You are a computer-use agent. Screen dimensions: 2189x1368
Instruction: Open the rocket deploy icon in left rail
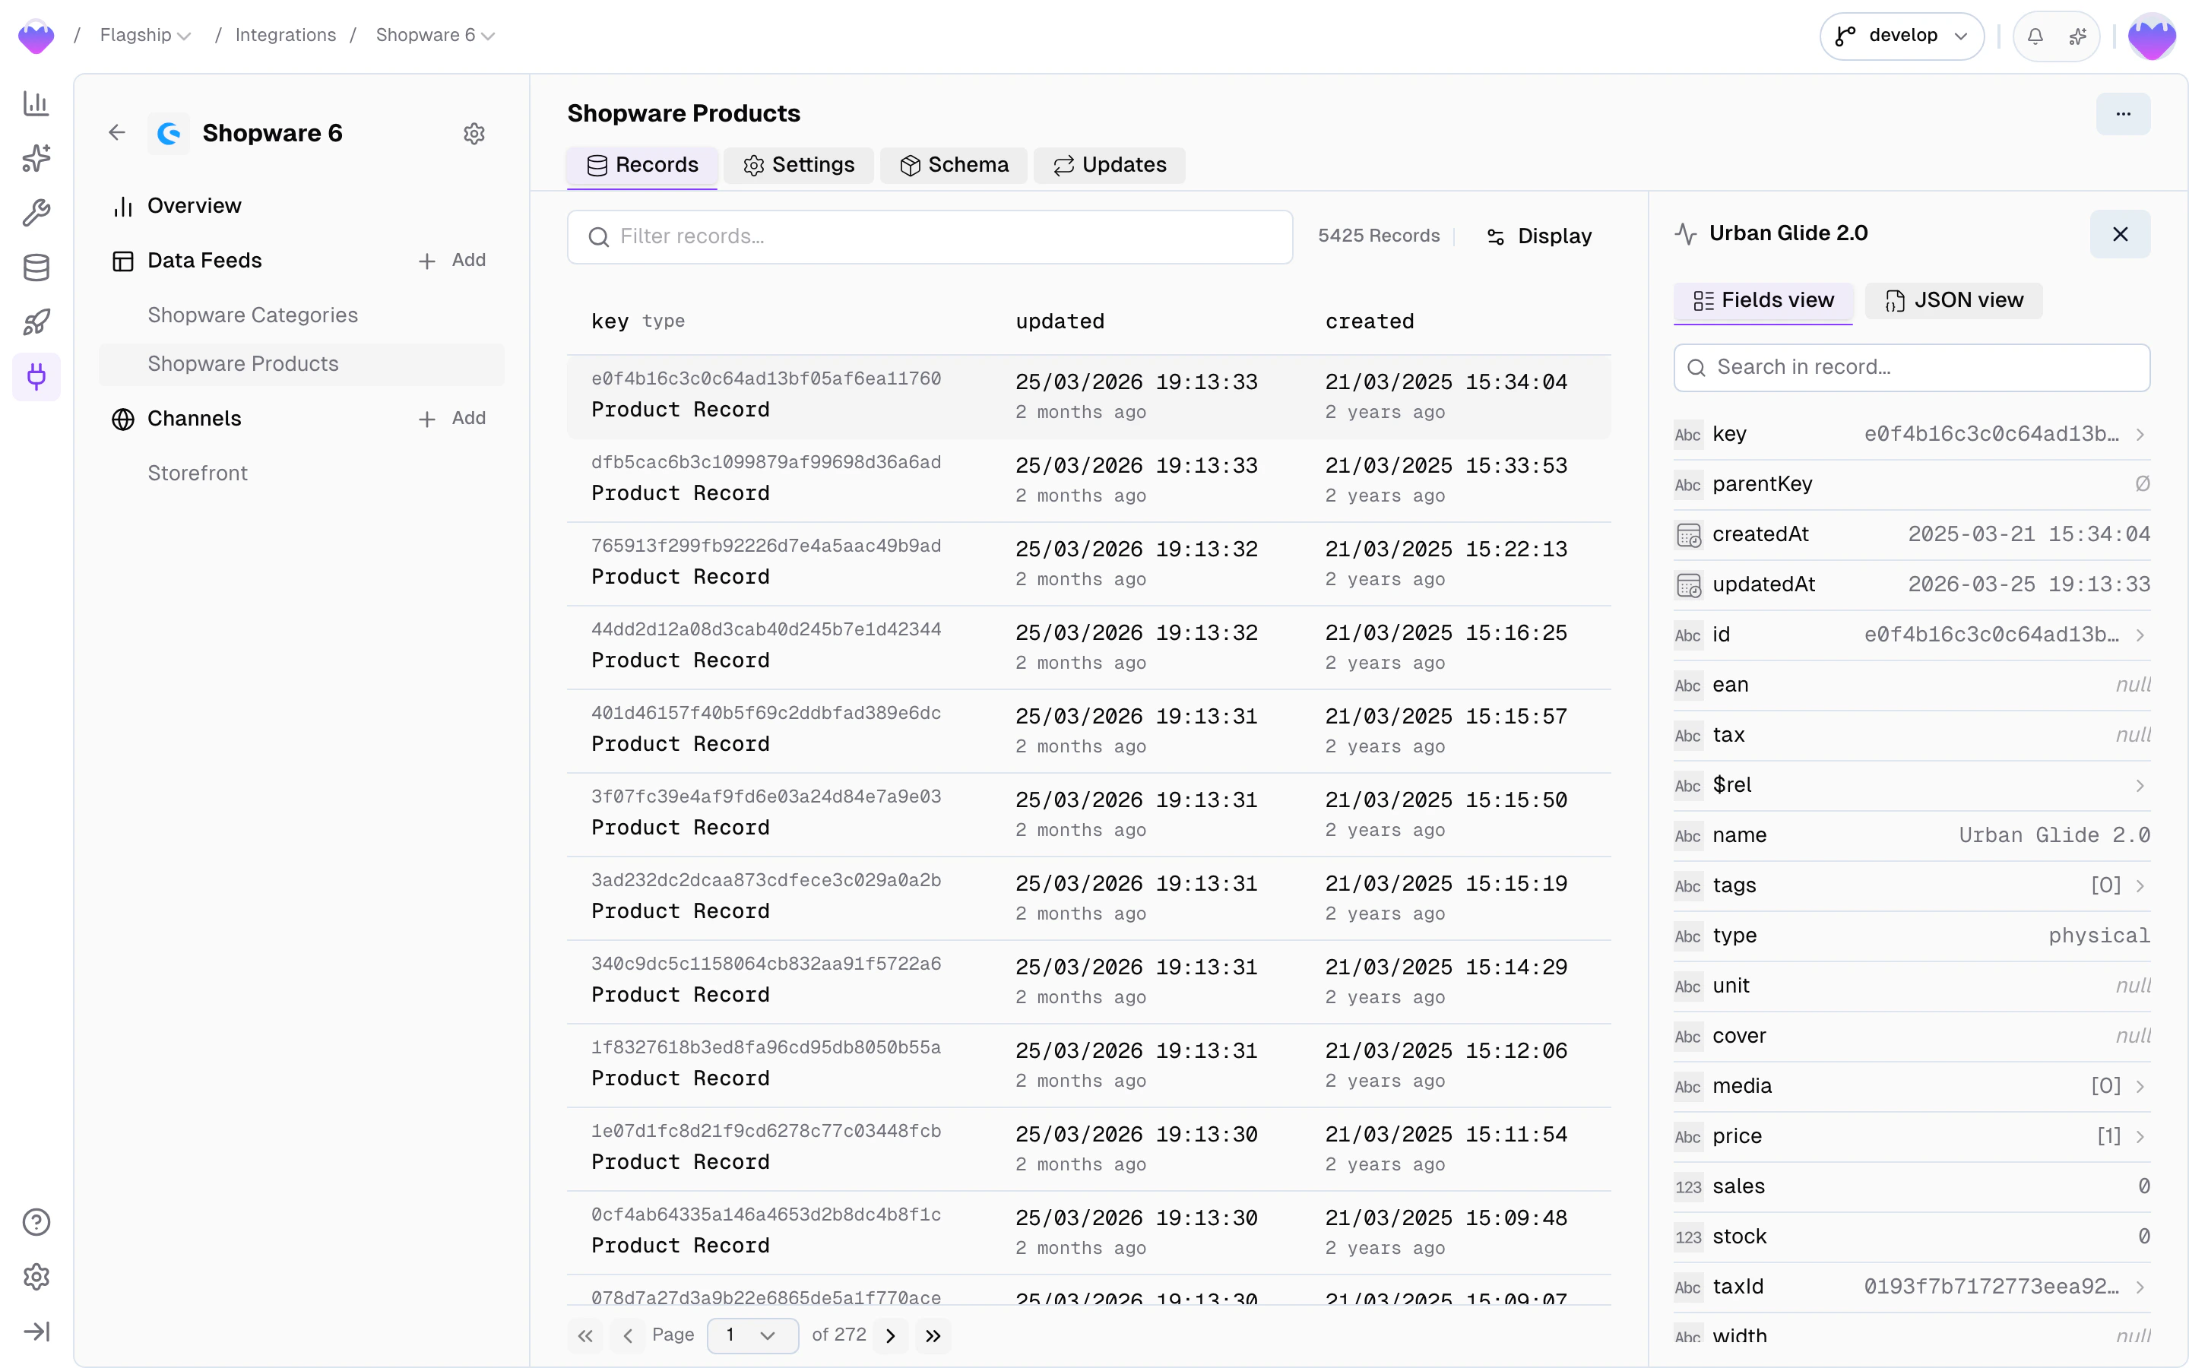tap(36, 321)
